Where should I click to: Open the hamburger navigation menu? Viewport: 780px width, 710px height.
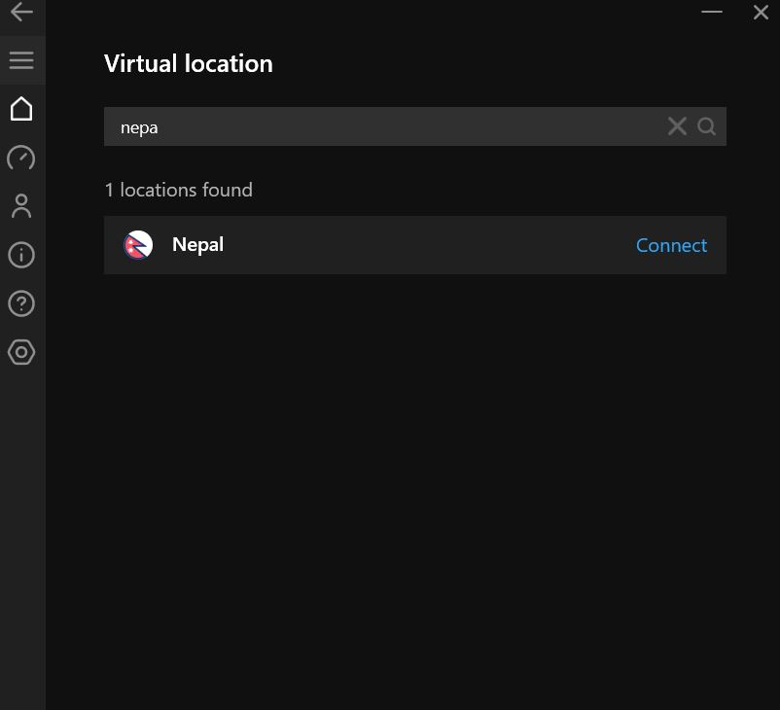point(21,60)
